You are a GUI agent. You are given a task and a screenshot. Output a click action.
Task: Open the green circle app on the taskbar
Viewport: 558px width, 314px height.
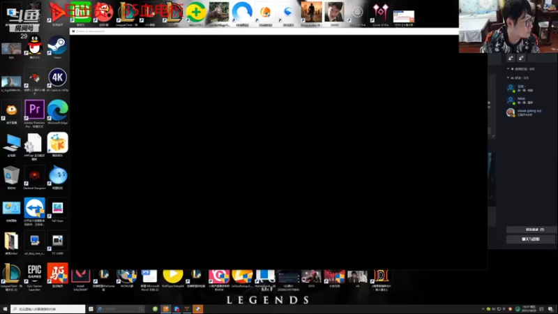click(x=155, y=309)
